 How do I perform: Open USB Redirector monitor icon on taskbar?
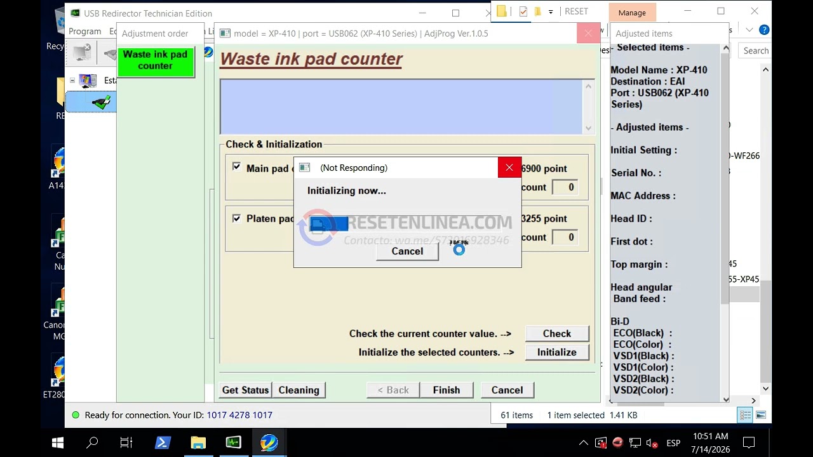tap(233, 442)
